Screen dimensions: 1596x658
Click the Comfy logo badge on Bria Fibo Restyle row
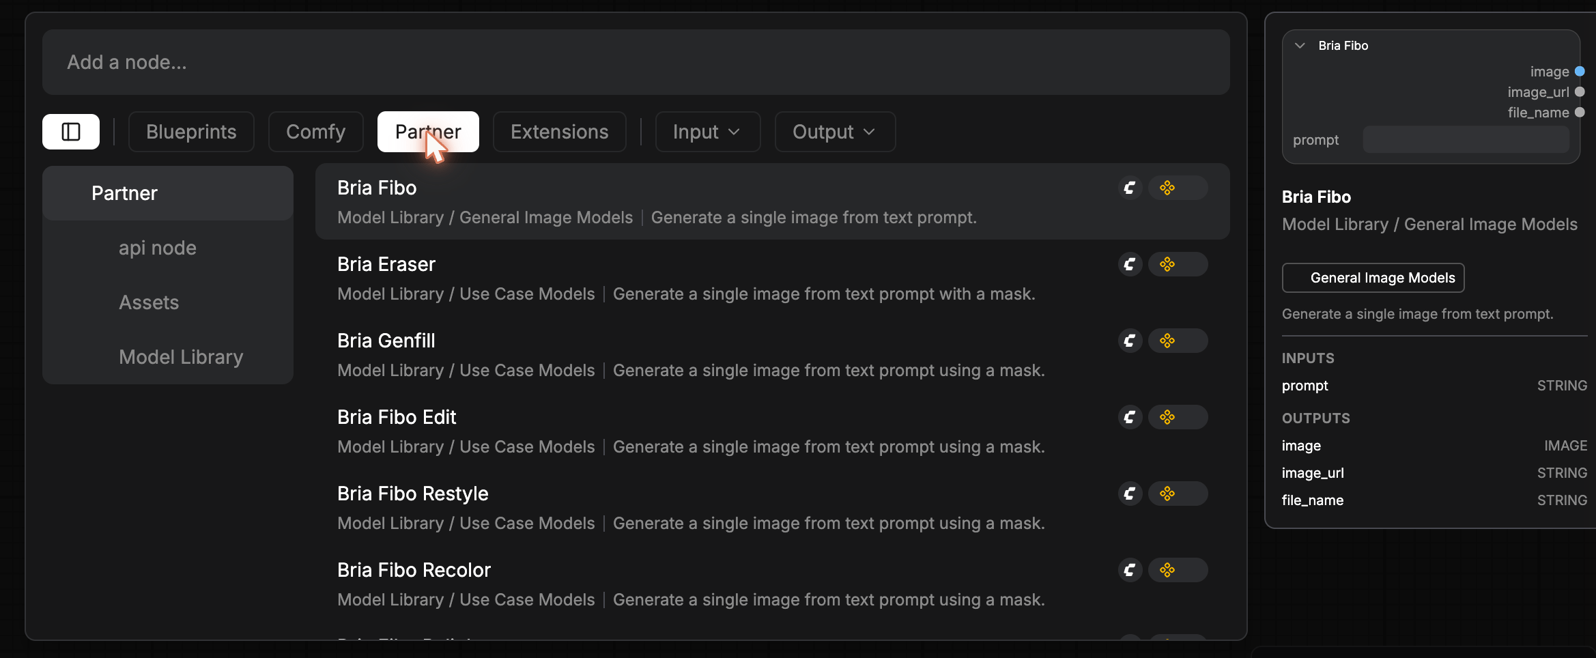(x=1130, y=493)
